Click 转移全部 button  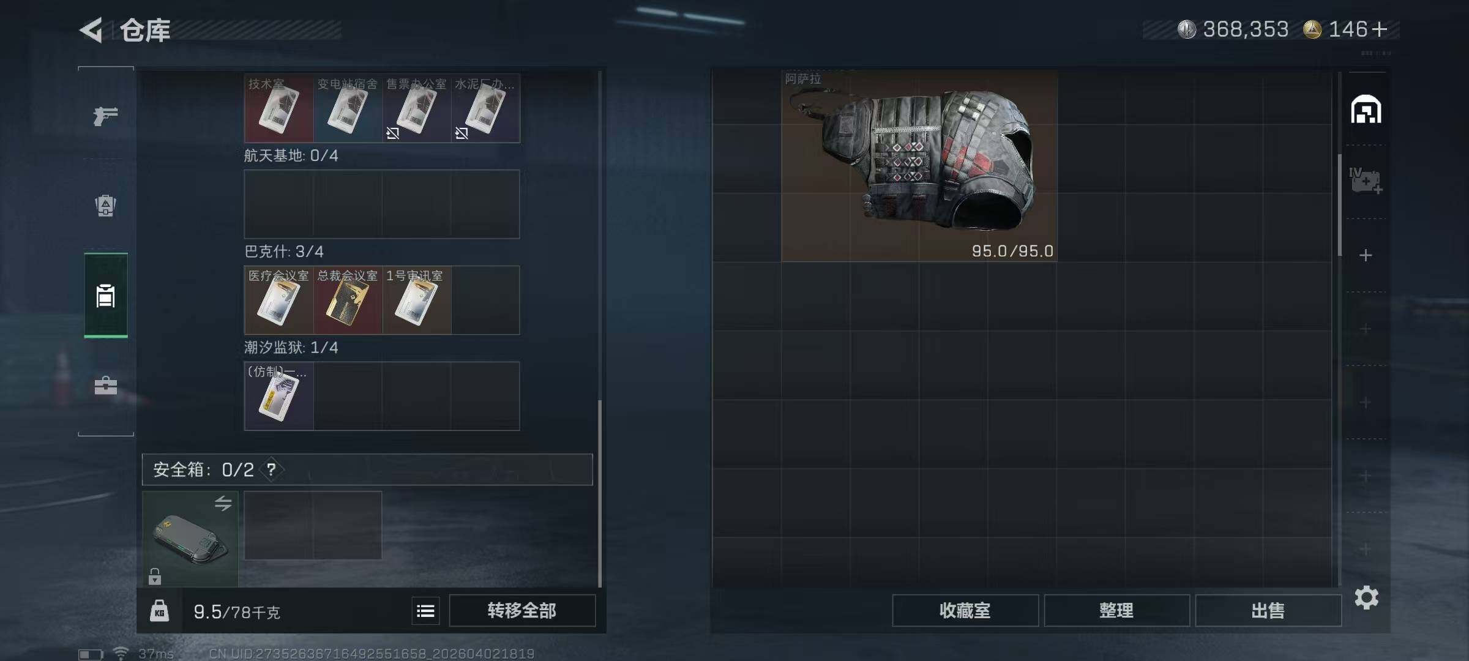pyautogui.click(x=522, y=611)
